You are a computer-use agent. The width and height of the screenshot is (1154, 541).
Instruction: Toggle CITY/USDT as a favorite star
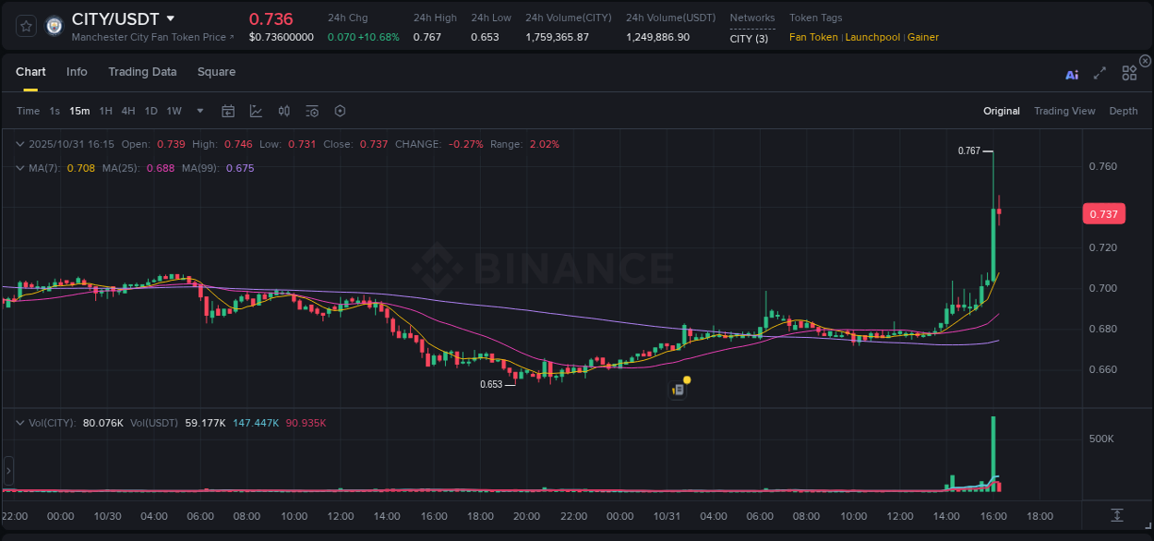pos(25,25)
